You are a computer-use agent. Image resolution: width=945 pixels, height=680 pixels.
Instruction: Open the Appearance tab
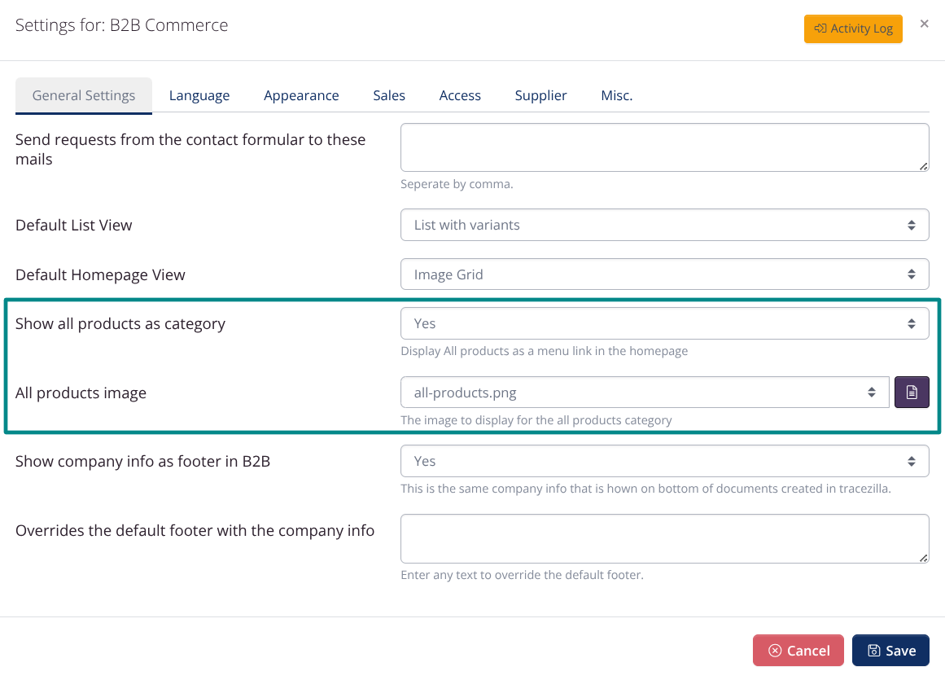pos(301,95)
